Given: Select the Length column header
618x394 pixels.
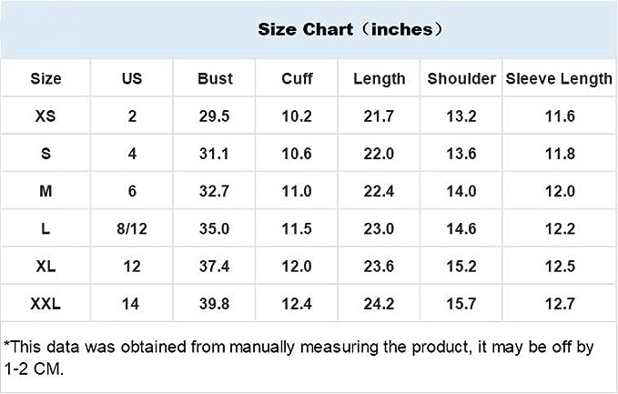Looking at the screenshot, I should click(379, 78).
